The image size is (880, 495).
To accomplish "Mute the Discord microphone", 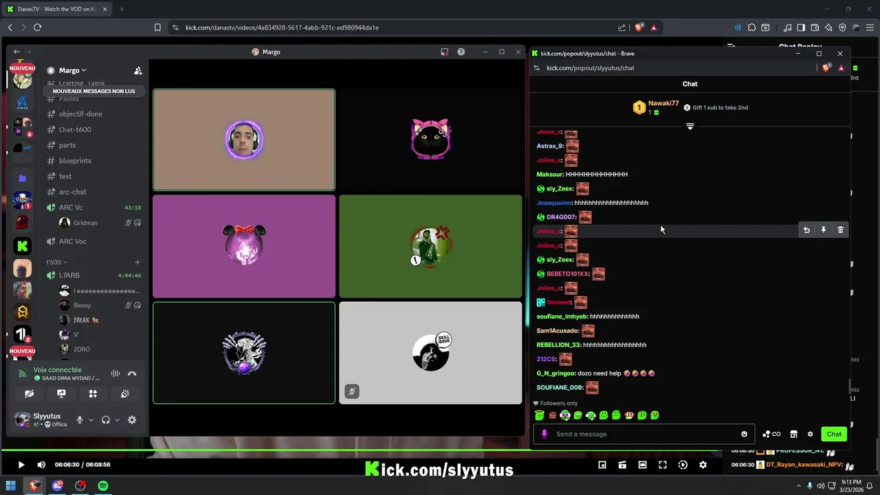I will (x=80, y=420).
